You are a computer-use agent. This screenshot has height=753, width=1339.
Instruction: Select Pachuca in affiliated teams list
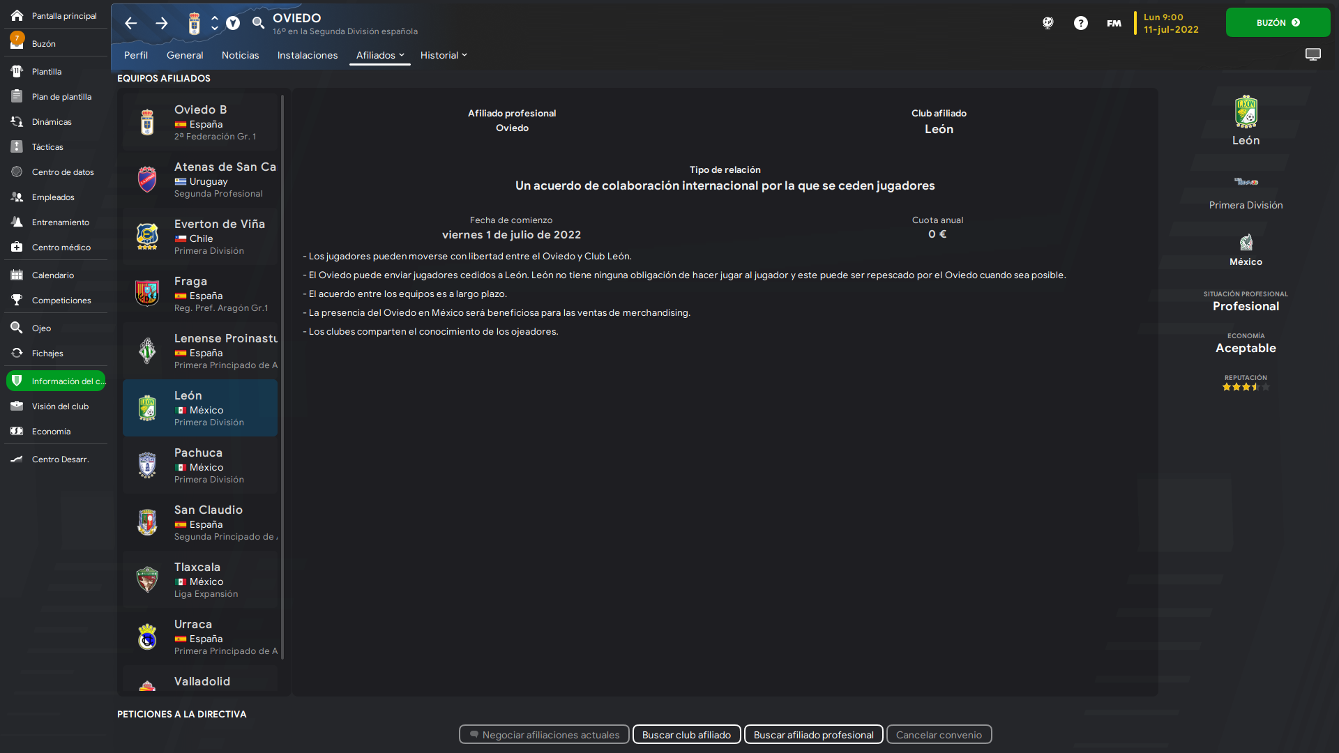click(200, 465)
